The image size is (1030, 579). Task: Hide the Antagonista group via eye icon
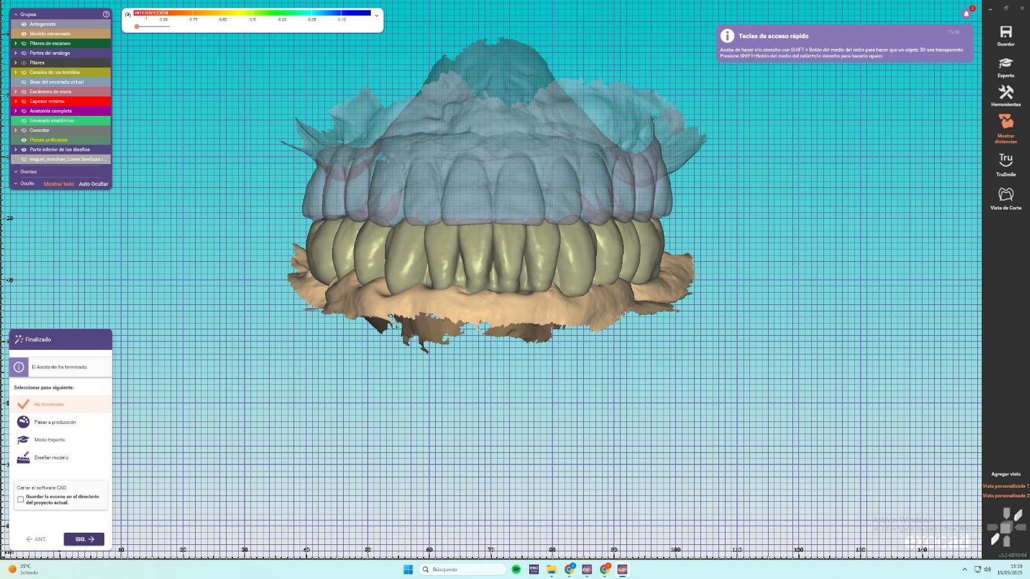pyautogui.click(x=24, y=24)
